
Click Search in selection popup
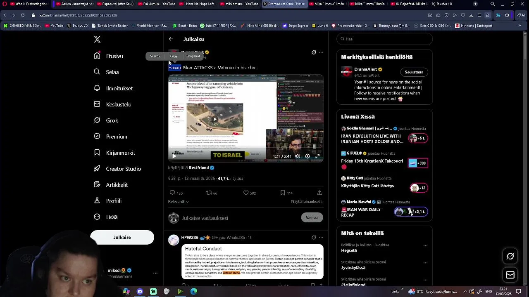pyautogui.click(x=155, y=56)
